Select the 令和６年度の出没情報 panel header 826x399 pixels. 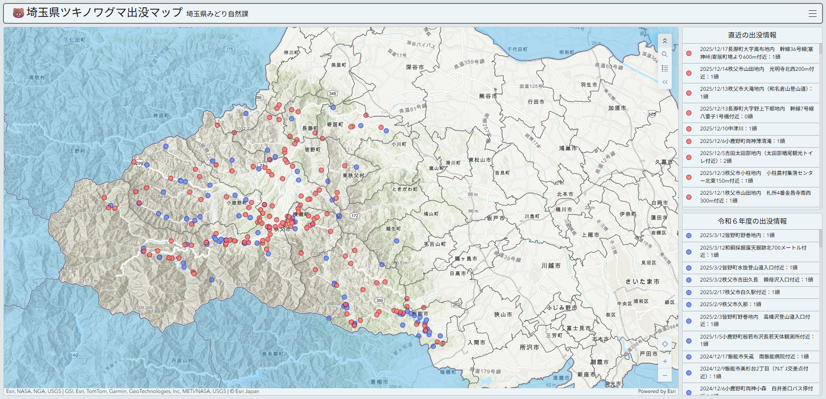click(752, 221)
